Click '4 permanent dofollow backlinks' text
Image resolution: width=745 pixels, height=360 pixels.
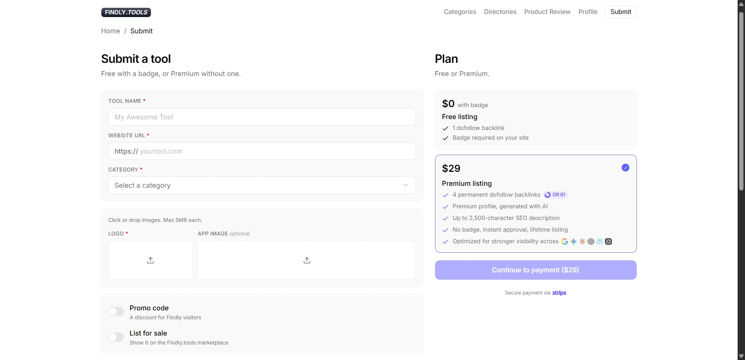496,195
